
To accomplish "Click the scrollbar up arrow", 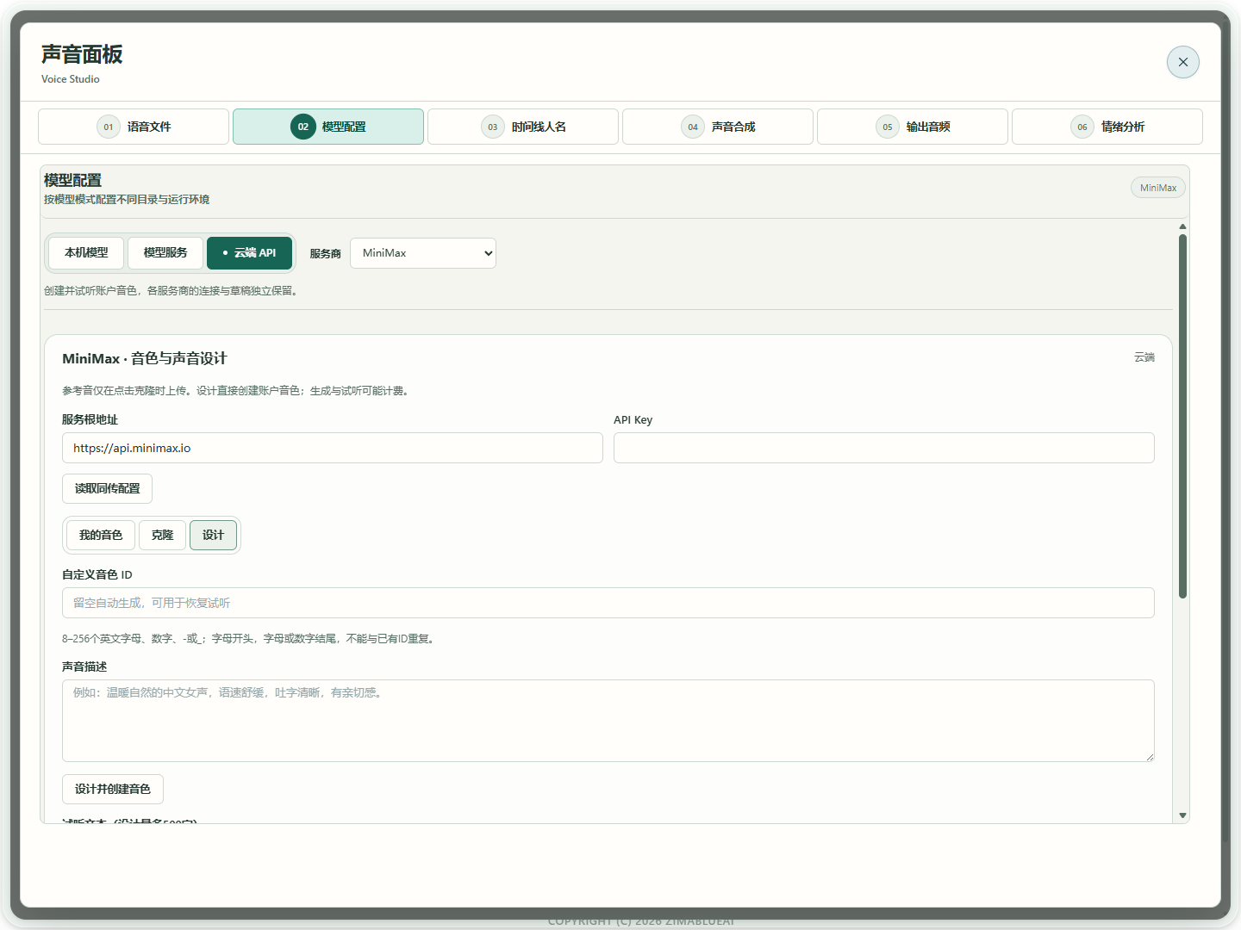I will tap(1182, 226).
